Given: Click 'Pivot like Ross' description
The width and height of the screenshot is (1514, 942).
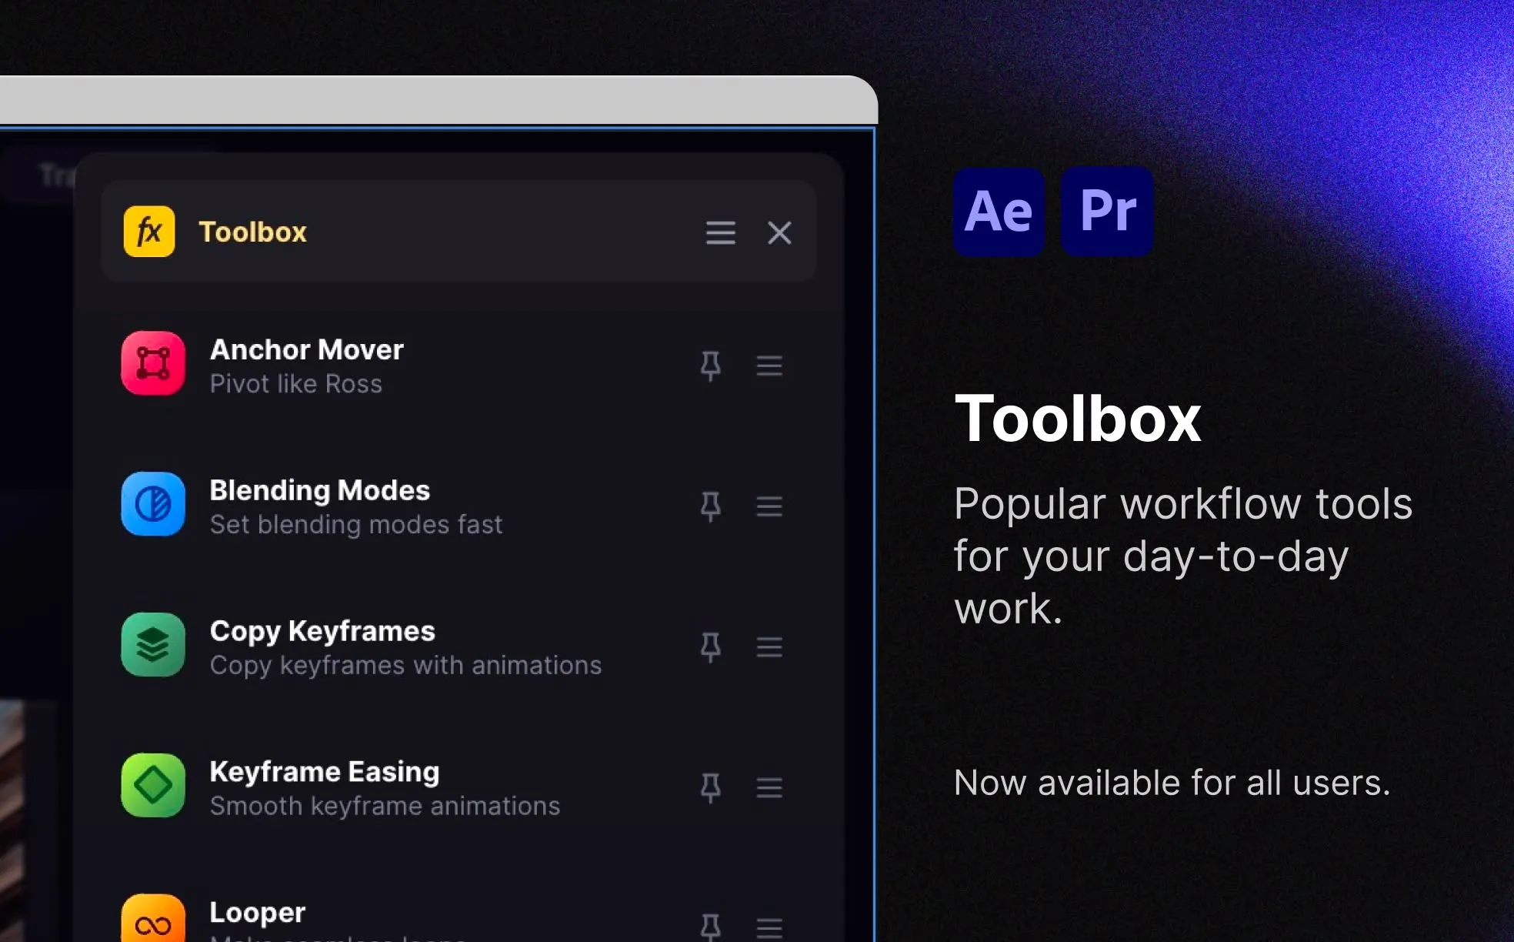Looking at the screenshot, I should tap(296, 383).
